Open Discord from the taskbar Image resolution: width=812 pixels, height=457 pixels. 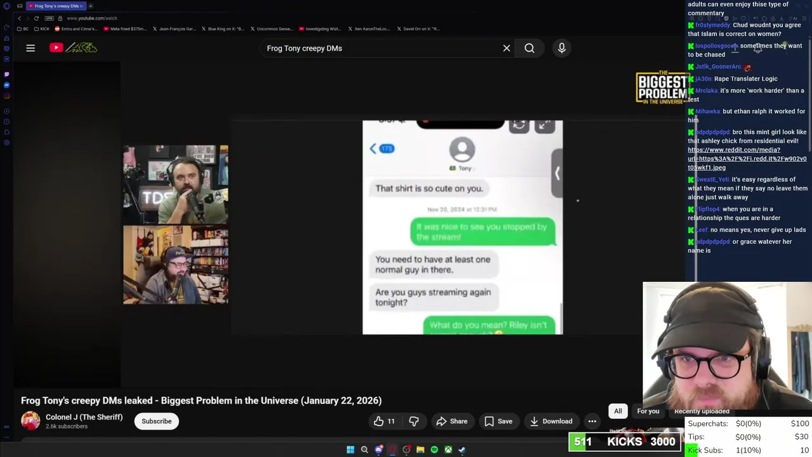pos(379,449)
